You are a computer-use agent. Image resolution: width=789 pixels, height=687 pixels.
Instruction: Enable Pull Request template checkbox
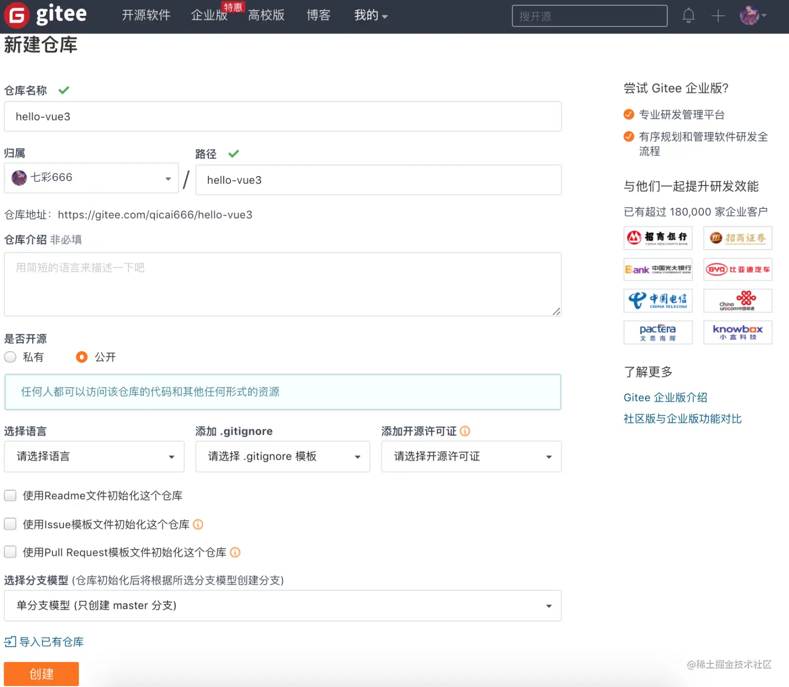(10, 552)
